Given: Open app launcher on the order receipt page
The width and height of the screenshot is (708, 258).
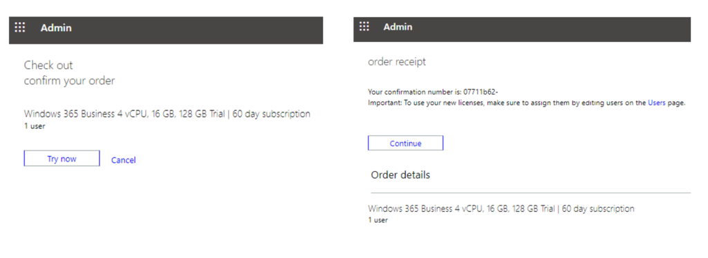Looking at the screenshot, I should (x=364, y=27).
